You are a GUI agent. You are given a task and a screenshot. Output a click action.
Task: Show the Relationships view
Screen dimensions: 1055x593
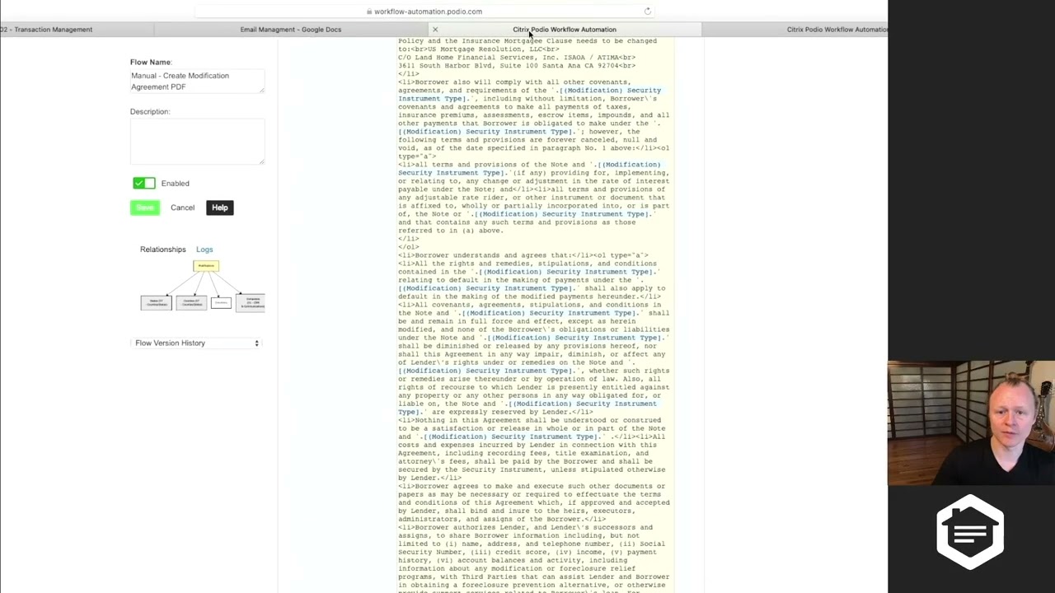pos(162,250)
